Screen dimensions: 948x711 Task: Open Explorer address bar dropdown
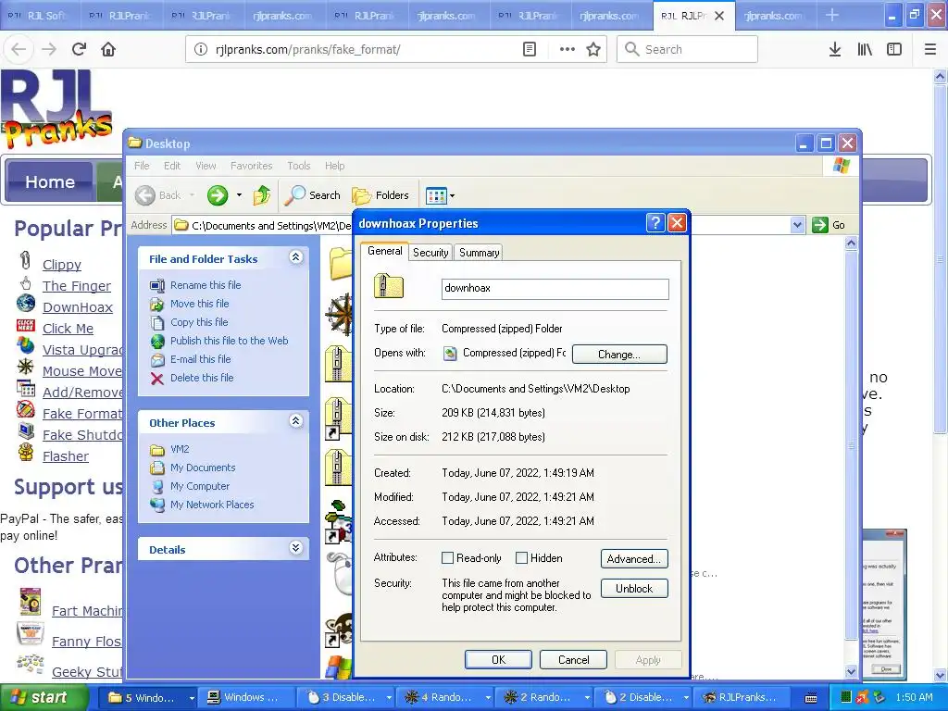point(797,225)
